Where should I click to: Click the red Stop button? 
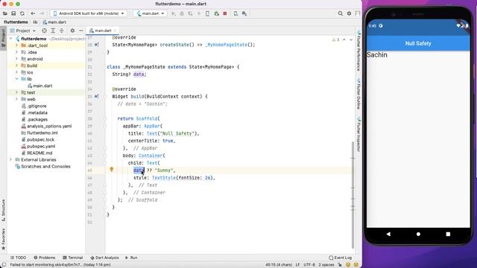click(225, 13)
